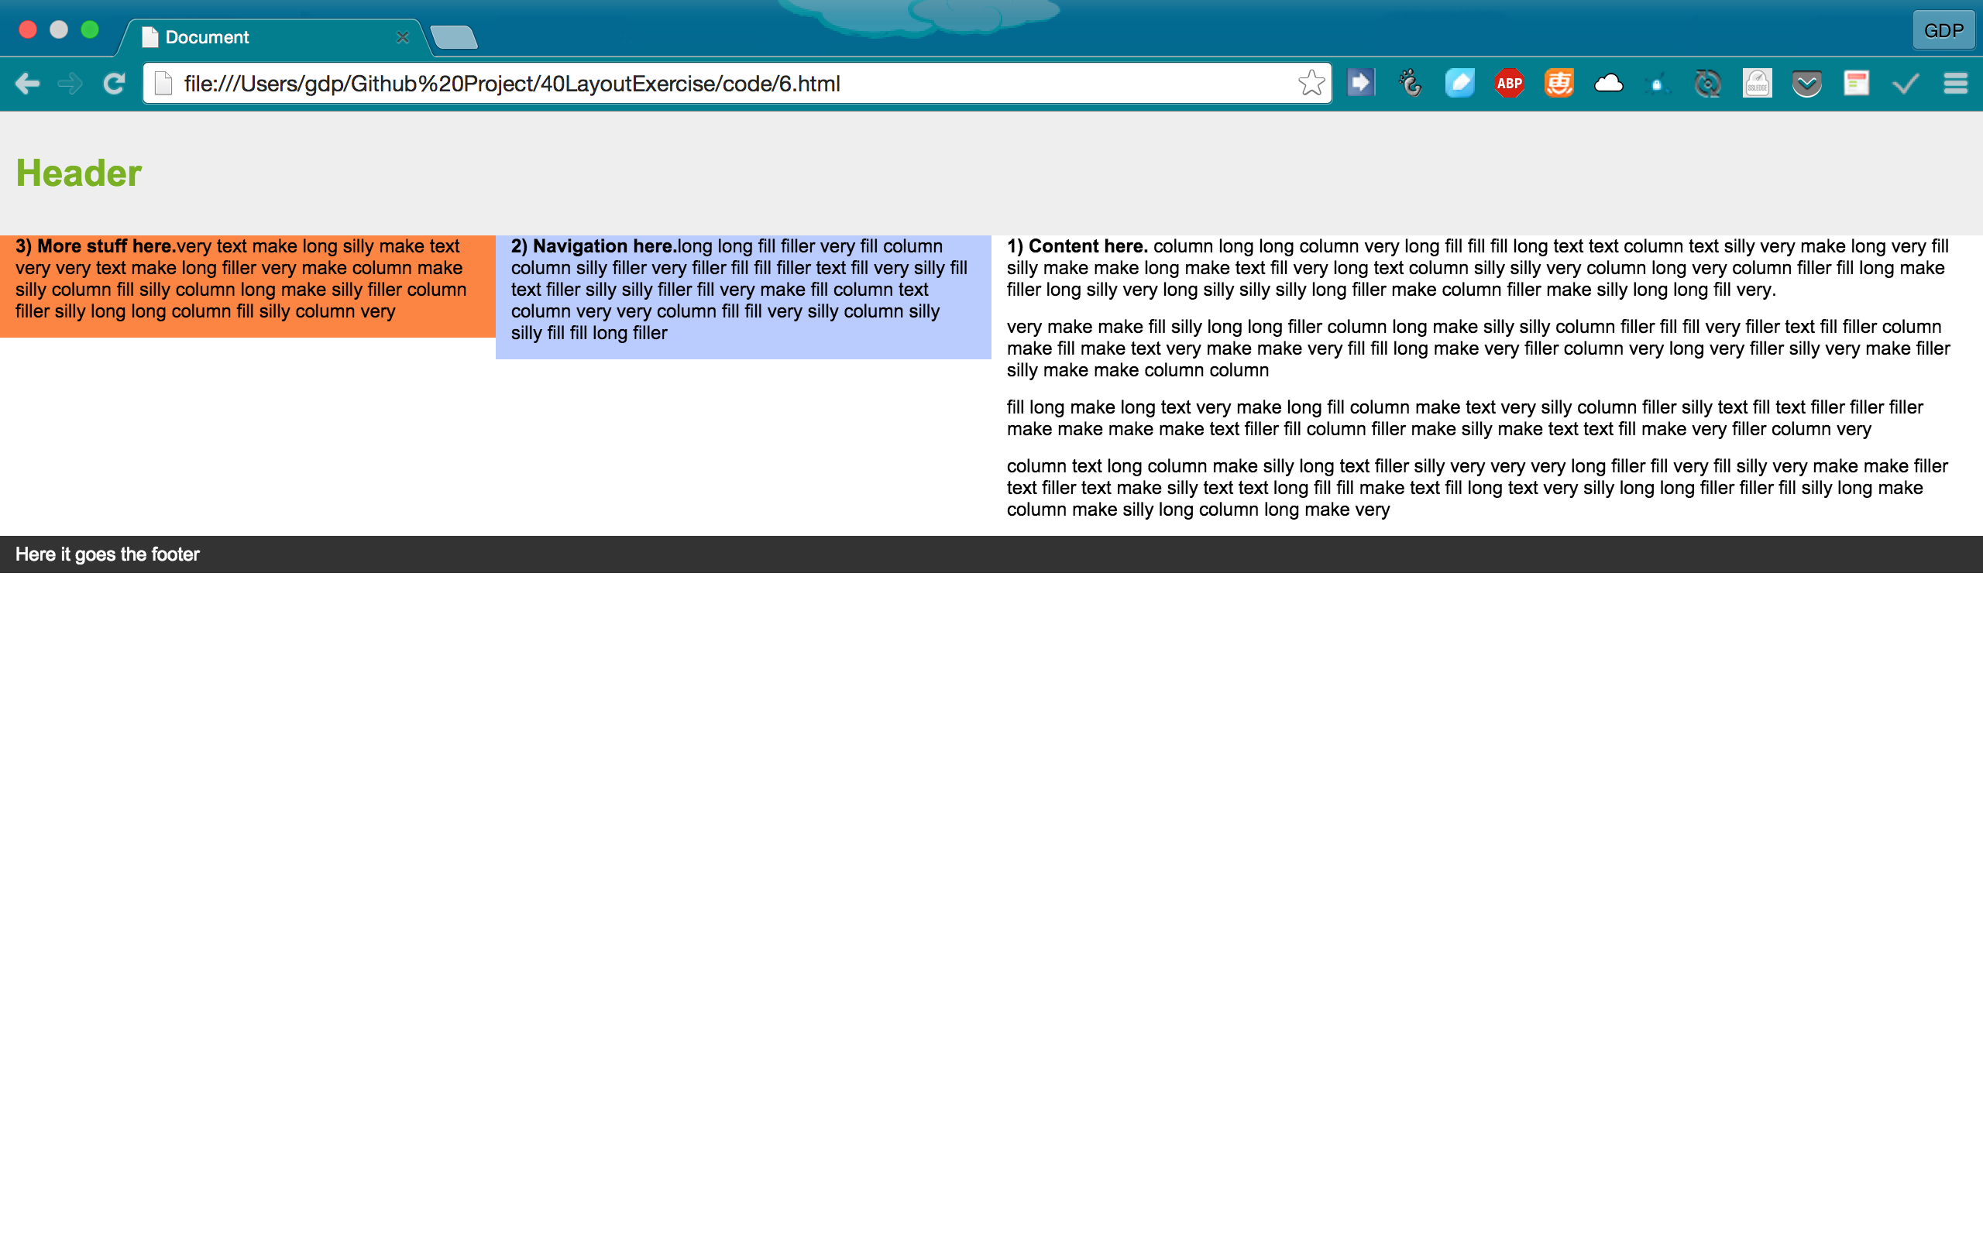This screenshot has width=1983, height=1239.
Task: Go back to the previous page
Action: click(27, 84)
